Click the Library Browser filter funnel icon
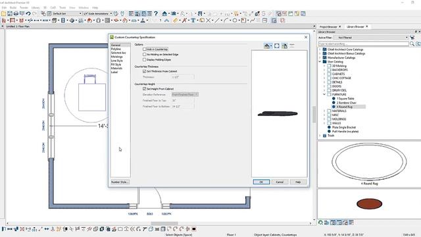 pos(412,38)
